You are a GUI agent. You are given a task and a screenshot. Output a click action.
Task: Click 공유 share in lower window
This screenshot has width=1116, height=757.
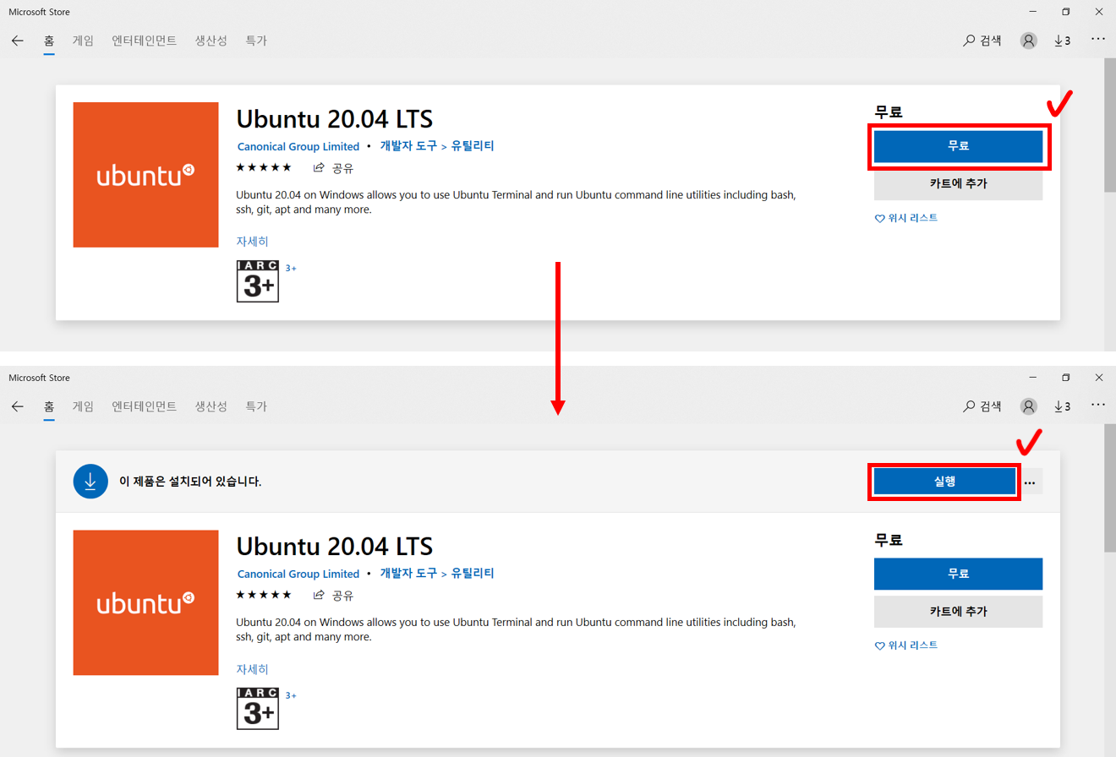pos(333,595)
